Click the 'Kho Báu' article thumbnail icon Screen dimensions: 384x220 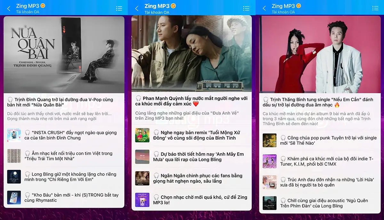[14, 198]
